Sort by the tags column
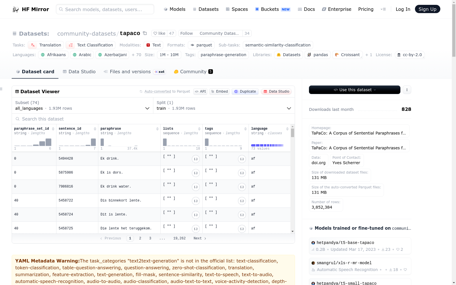456x285 pixels. coord(245,129)
